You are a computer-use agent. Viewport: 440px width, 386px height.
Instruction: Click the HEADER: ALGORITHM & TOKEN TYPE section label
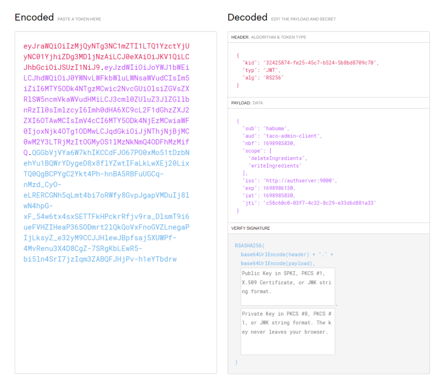(x=269, y=37)
